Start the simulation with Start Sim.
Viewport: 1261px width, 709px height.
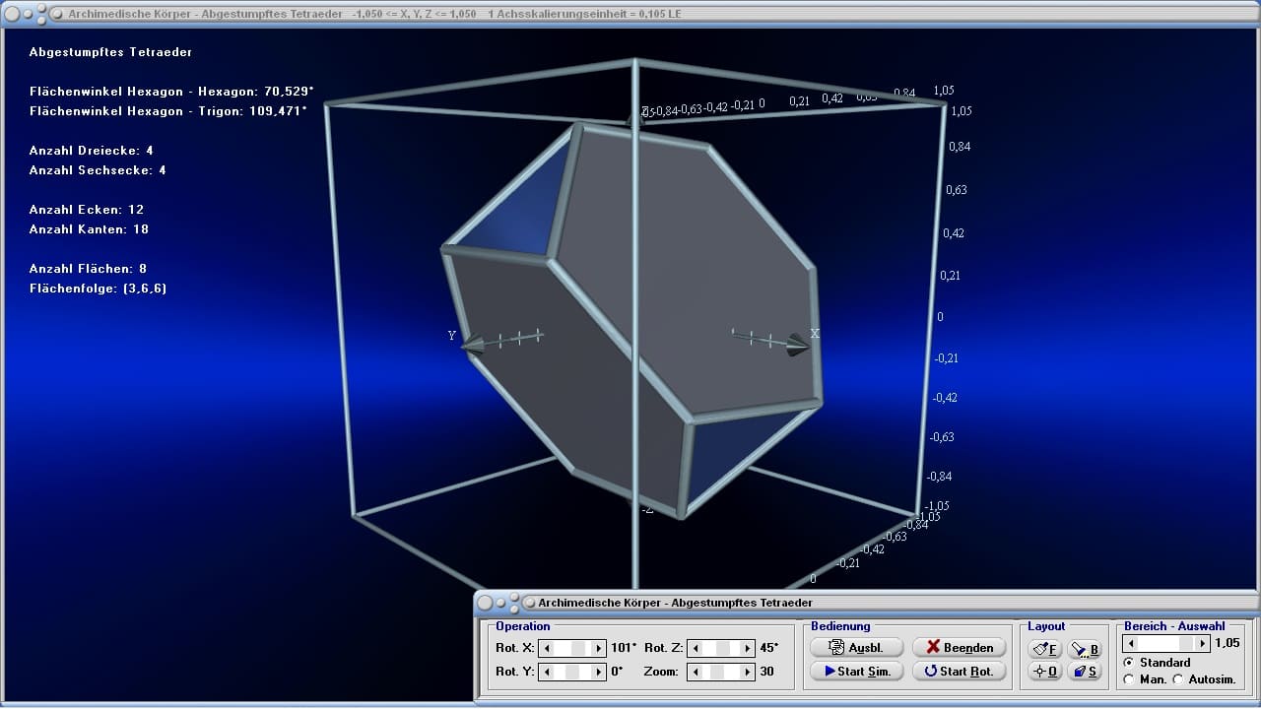856,672
